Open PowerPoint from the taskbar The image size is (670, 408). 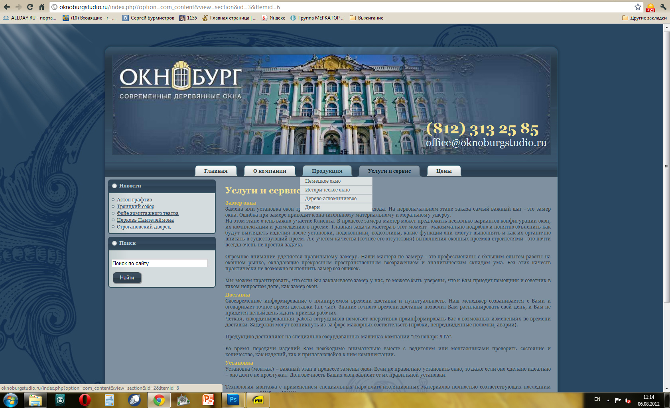coord(209,400)
